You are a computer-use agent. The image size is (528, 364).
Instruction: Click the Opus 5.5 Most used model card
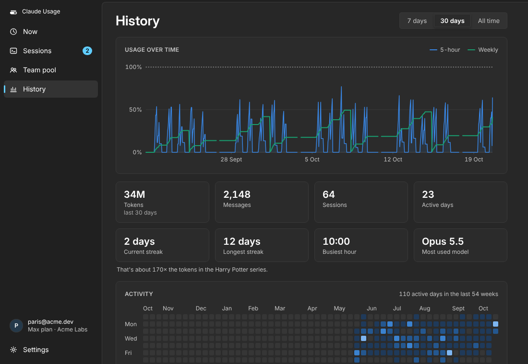[460, 245]
